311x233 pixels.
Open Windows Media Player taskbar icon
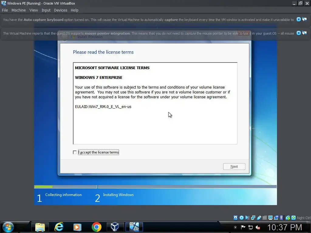coord(77,227)
